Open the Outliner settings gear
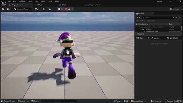Screen dimensions: 183x103 (x=180, y=17)
